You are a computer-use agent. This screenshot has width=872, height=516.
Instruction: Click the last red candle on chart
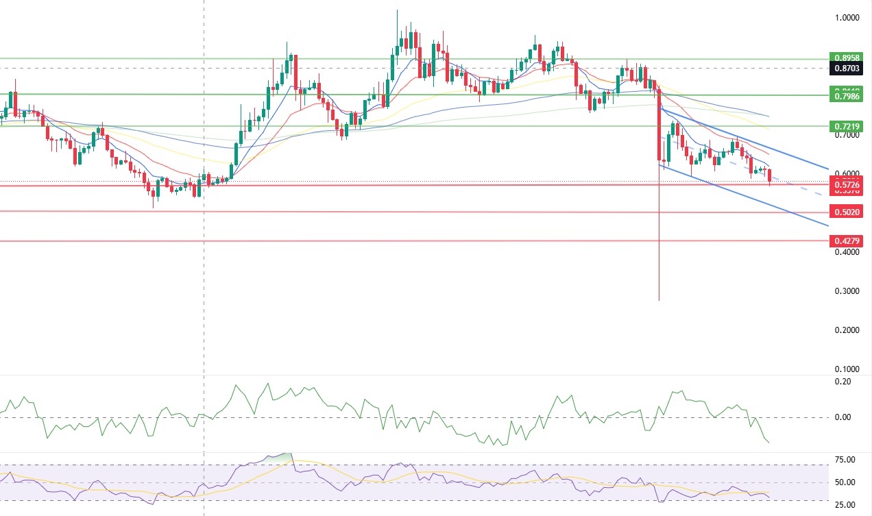pyautogui.click(x=769, y=176)
